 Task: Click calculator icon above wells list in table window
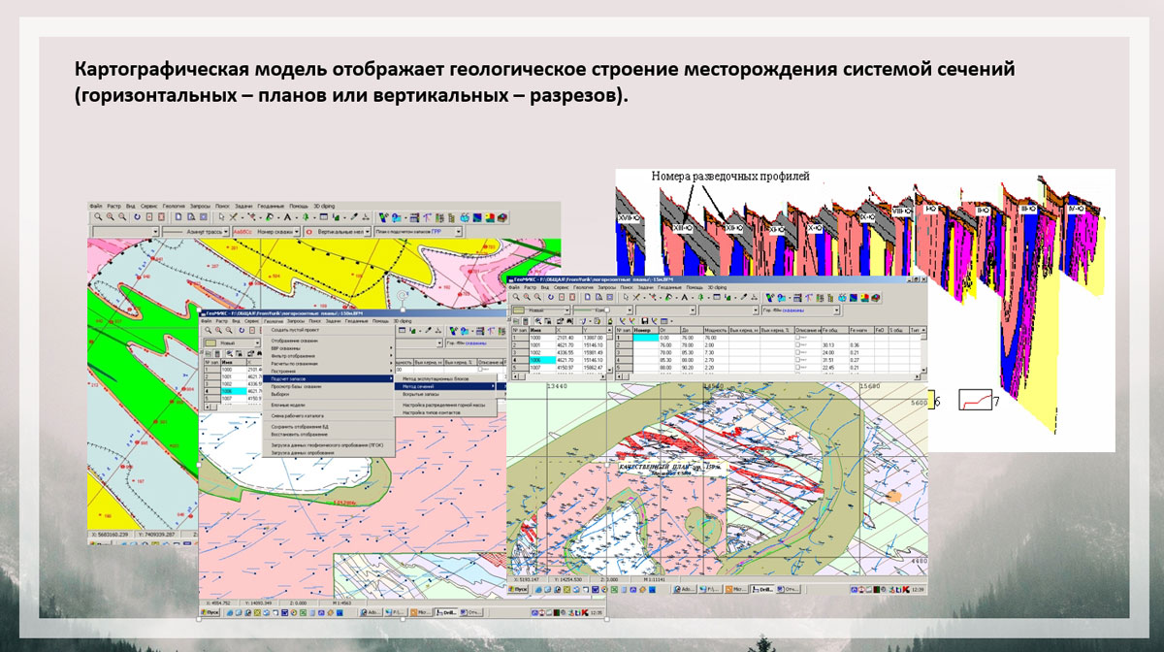[525, 321]
